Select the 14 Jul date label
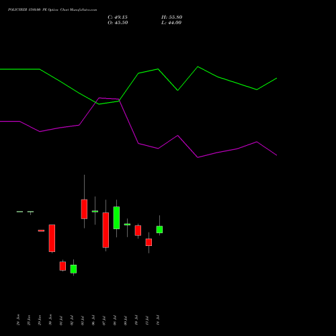336x336 pixels. point(158,320)
